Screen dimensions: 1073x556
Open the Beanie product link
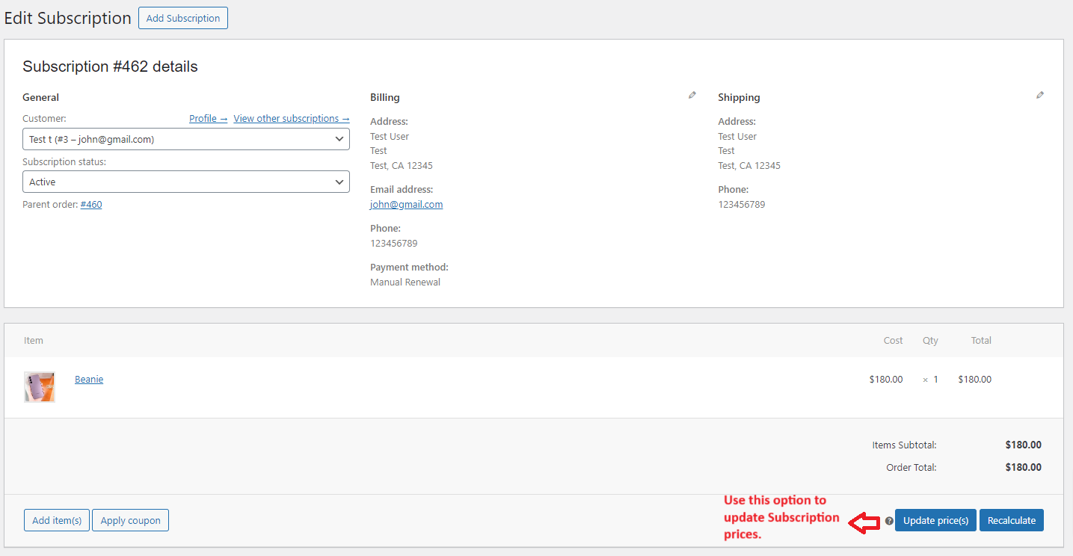pyautogui.click(x=88, y=379)
